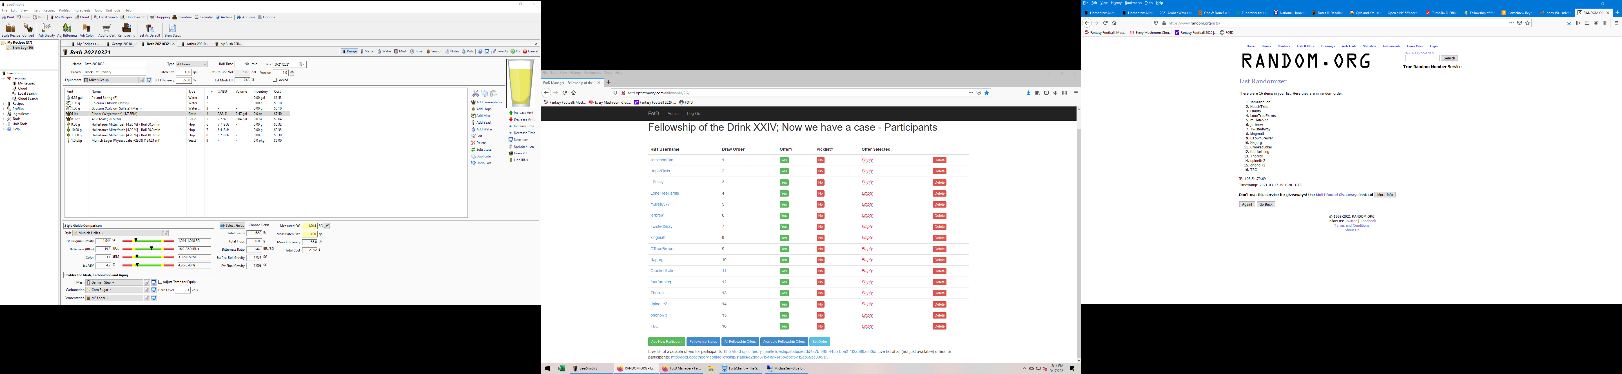Image resolution: width=1622 pixels, height=374 pixels.
Task: Open the JamesonFan participant link
Action: (x=662, y=160)
